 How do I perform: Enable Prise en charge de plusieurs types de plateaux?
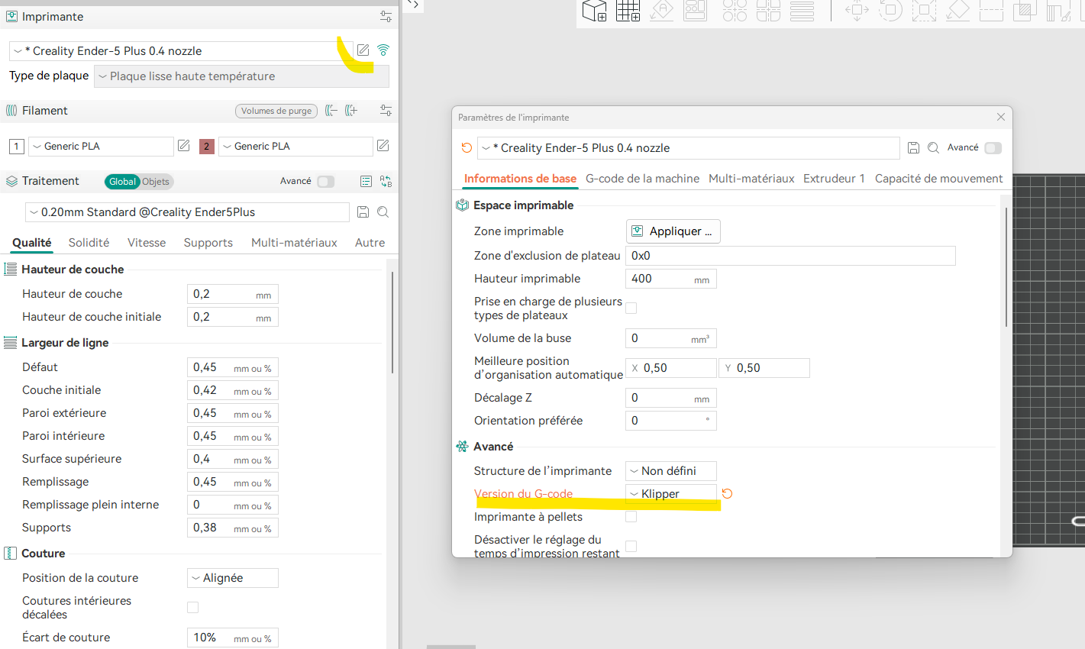[631, 308]
